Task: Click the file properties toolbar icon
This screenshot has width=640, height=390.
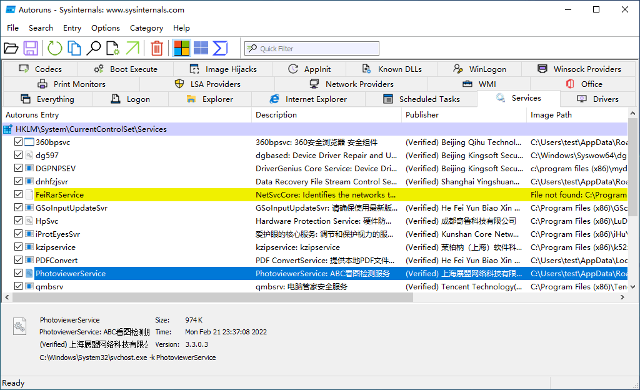Action: click(x=113, y=48)
